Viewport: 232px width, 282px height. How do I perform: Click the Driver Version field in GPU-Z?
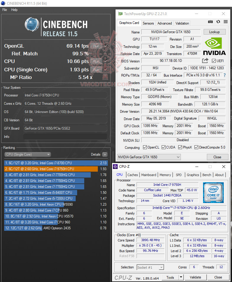pyautogui.click(x=183, y=111)
